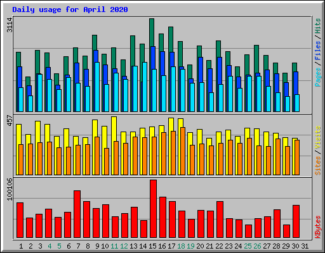The image size is (325, 253).
Task: Select day label 27 on the x-axis
Action: click(267, 246)
